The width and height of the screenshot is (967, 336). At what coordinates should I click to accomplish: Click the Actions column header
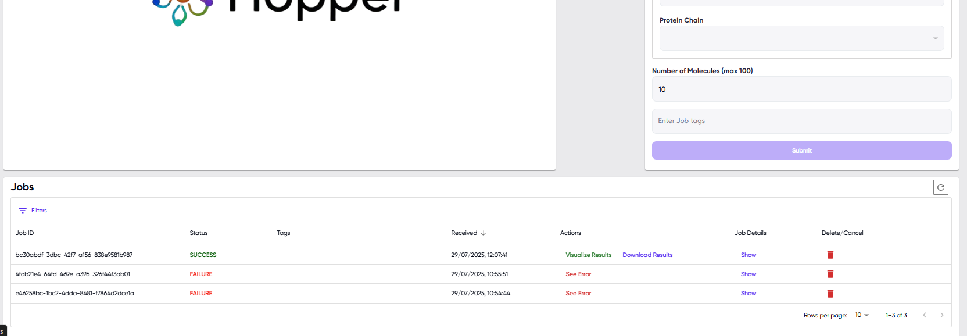pos(570,233)
